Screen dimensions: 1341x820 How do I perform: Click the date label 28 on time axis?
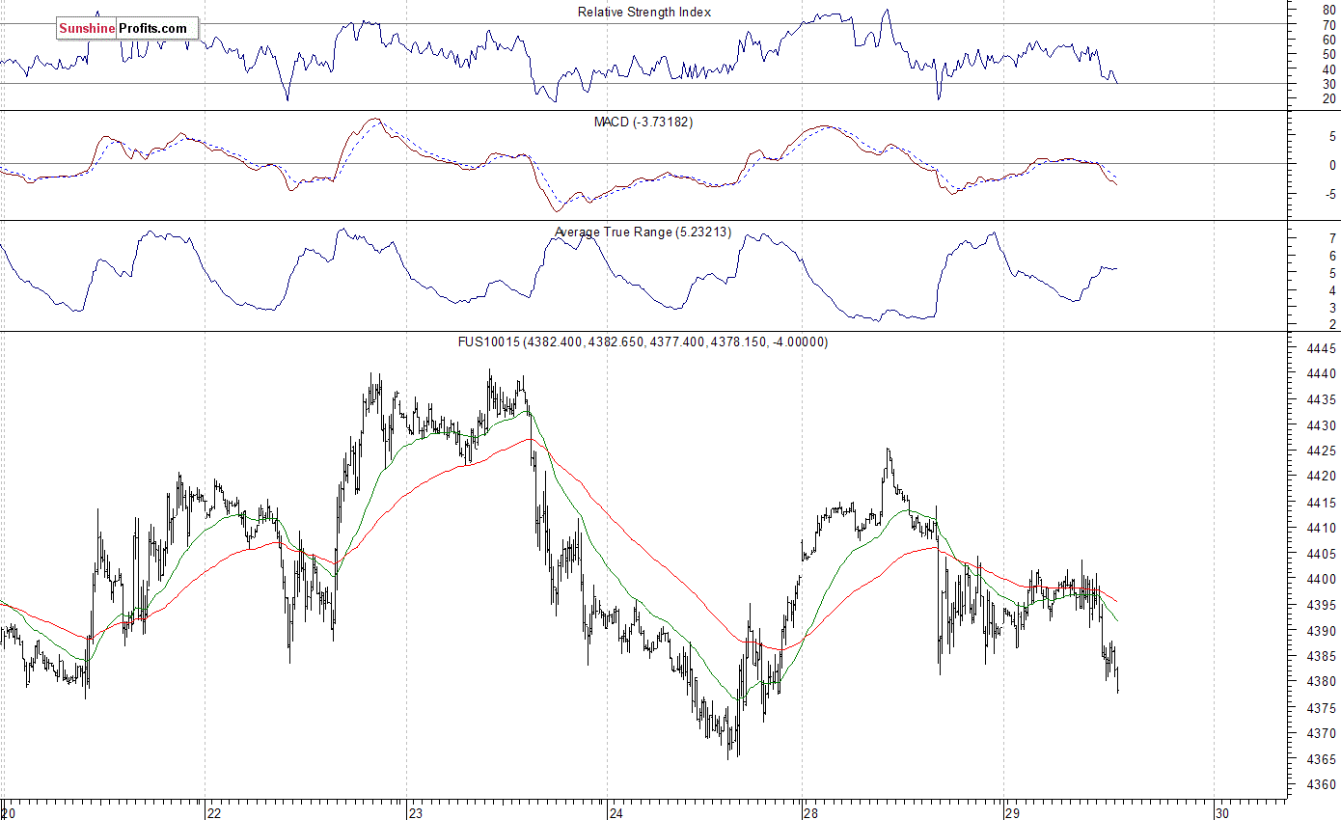pos(811,812)
